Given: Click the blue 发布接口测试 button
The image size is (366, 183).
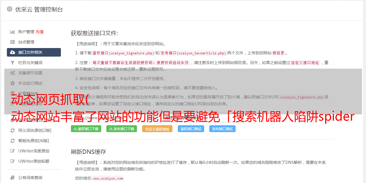Looking at the screenshot, I should coord(222,129).
